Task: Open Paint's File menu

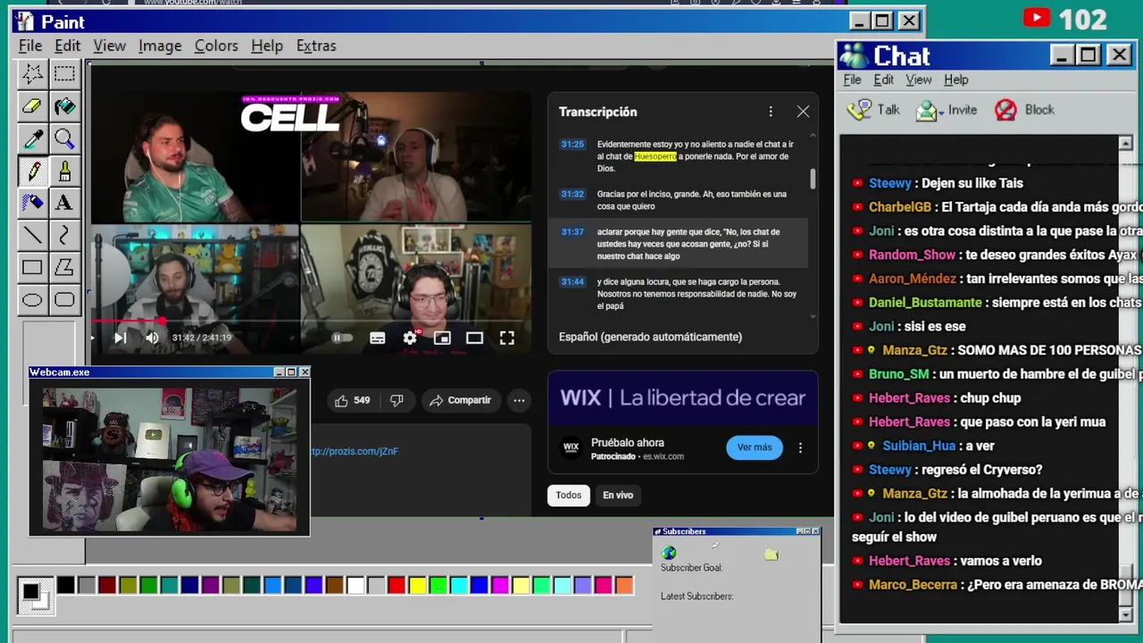Action: [30, 46]
